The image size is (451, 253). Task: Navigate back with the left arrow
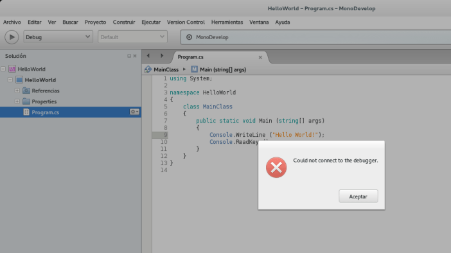click(x=148, y=56)
